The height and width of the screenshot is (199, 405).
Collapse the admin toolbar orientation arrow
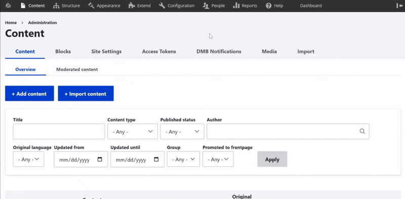[399, 6]
